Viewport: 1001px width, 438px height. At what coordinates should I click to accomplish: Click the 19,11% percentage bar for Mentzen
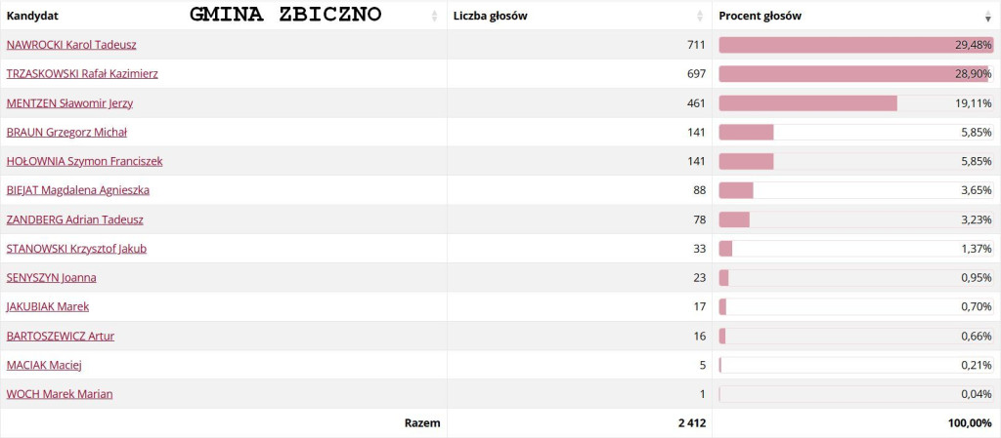tap(856, 103)
